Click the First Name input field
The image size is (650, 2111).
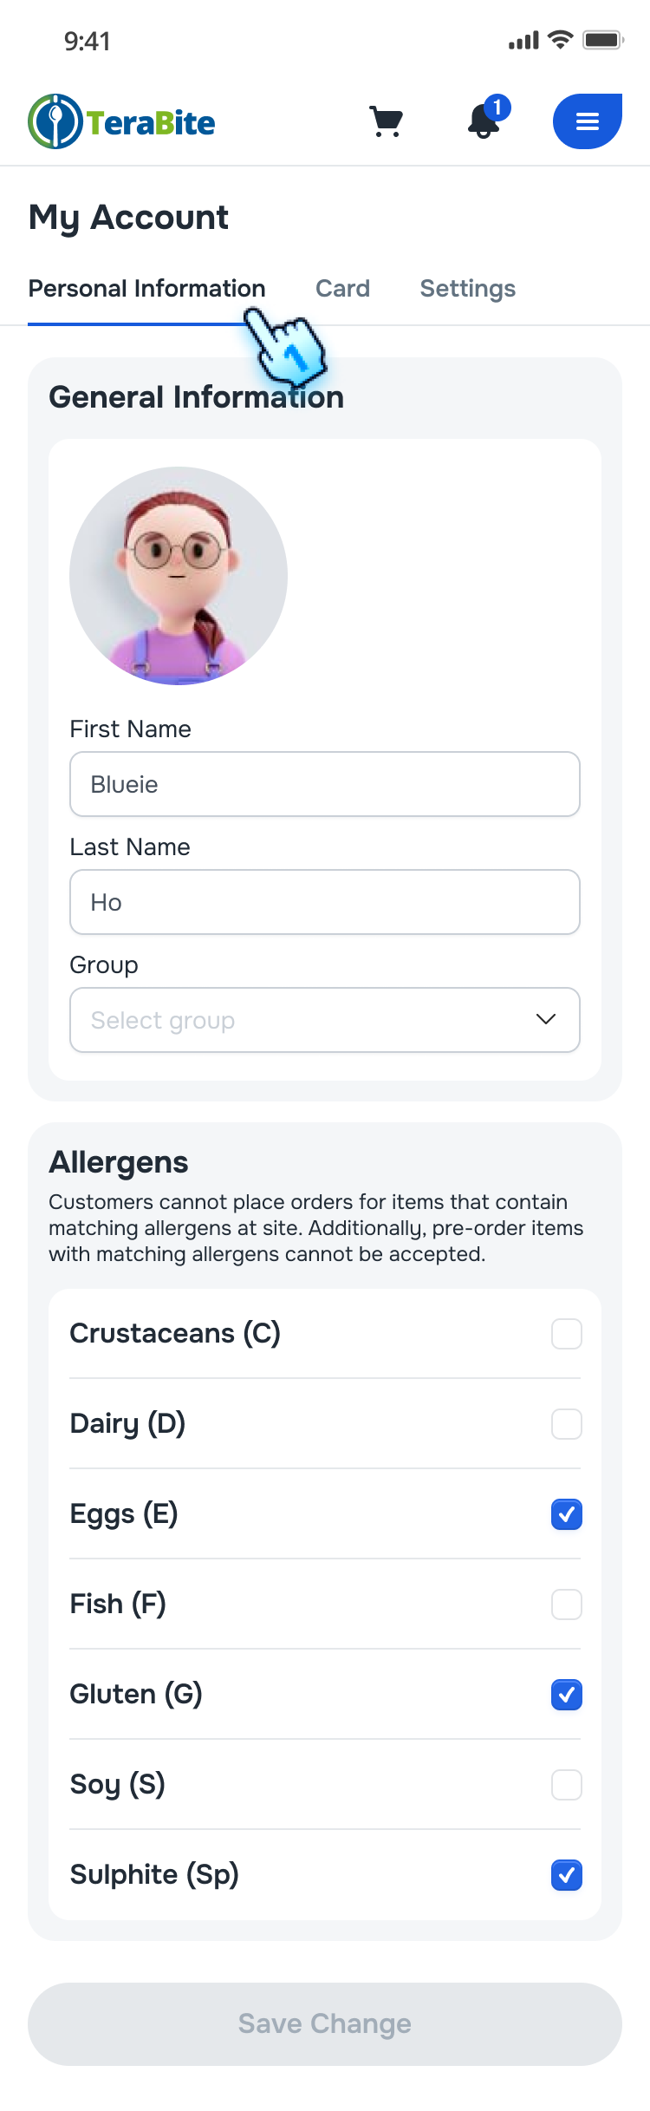[x=325, y=784]
